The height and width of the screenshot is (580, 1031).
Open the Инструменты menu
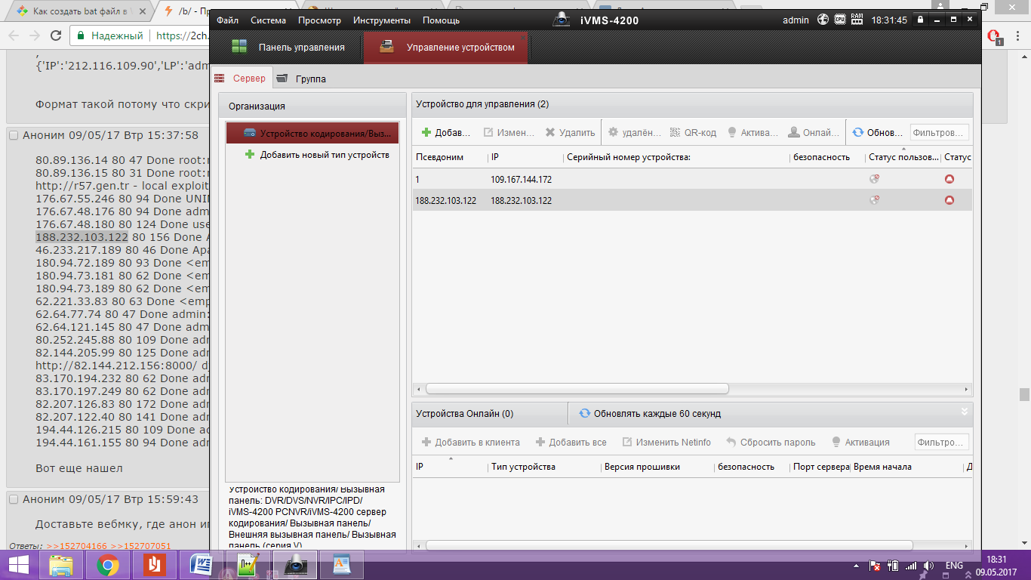click(382, 20)
